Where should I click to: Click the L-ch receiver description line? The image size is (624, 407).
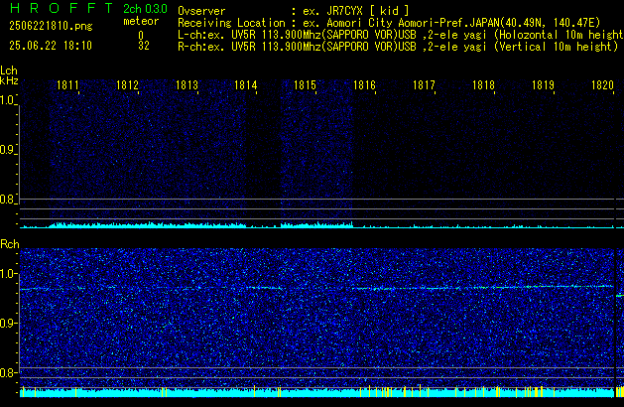pos(401,35)
